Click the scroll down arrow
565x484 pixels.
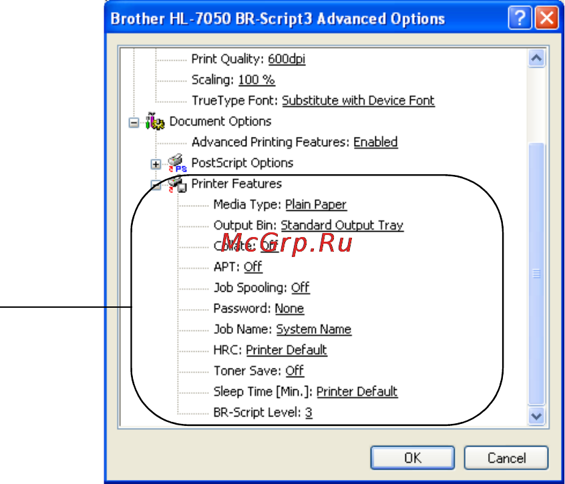[x=536, y=416]
